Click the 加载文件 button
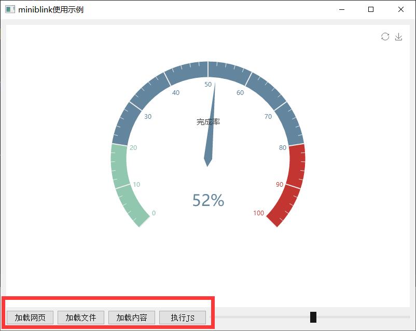Image resolution: width=416 pixels, height=331 pixels. 81,318
